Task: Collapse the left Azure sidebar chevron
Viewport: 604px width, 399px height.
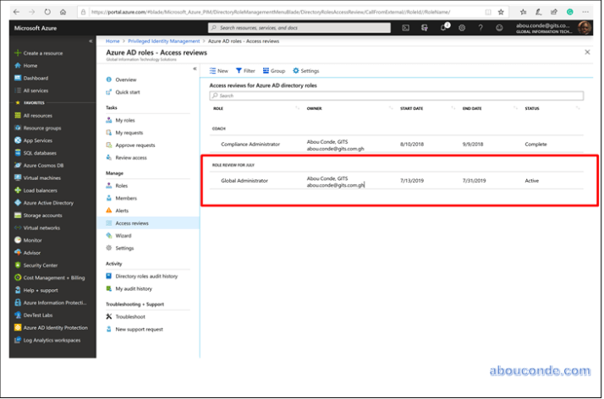Action: tap(91, 41)
